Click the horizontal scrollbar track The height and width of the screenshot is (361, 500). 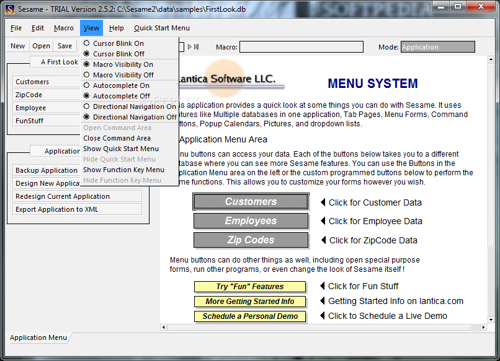324,328
